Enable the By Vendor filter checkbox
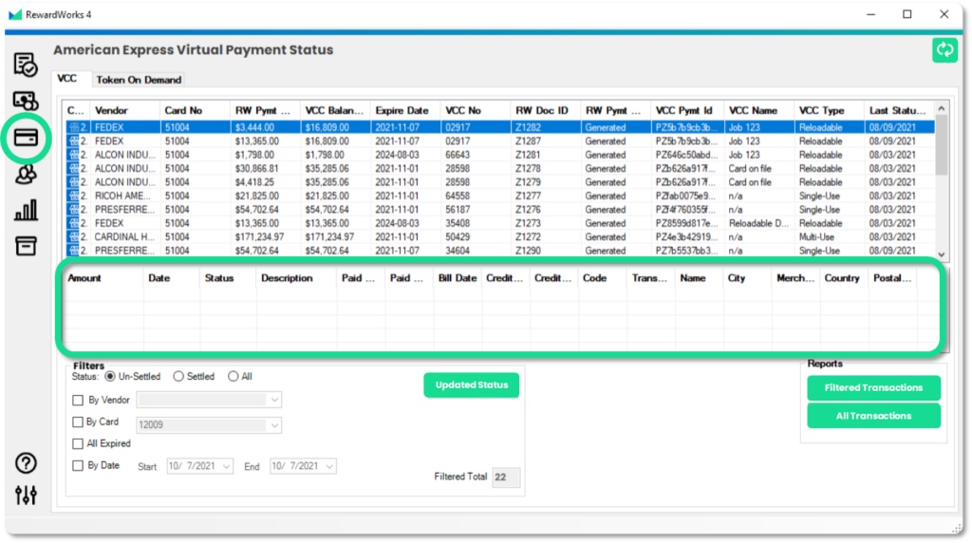 click(x=78, y=401)
